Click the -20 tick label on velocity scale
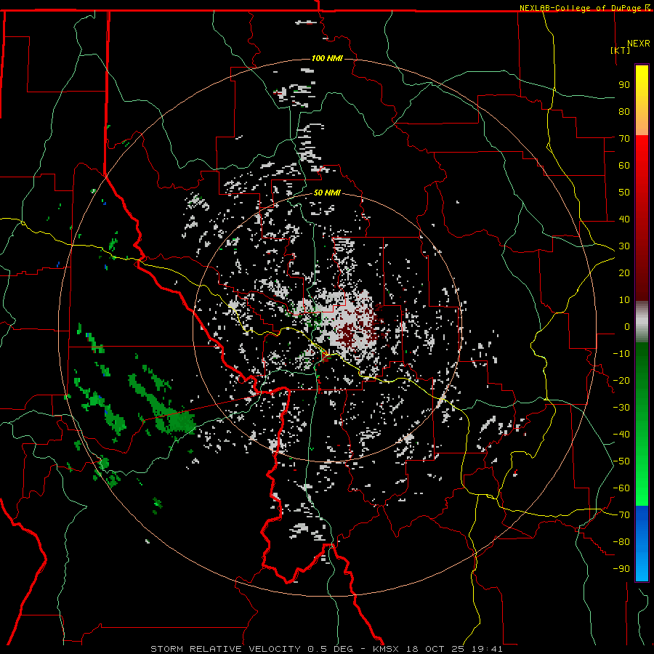 click(x=621, y=381)
